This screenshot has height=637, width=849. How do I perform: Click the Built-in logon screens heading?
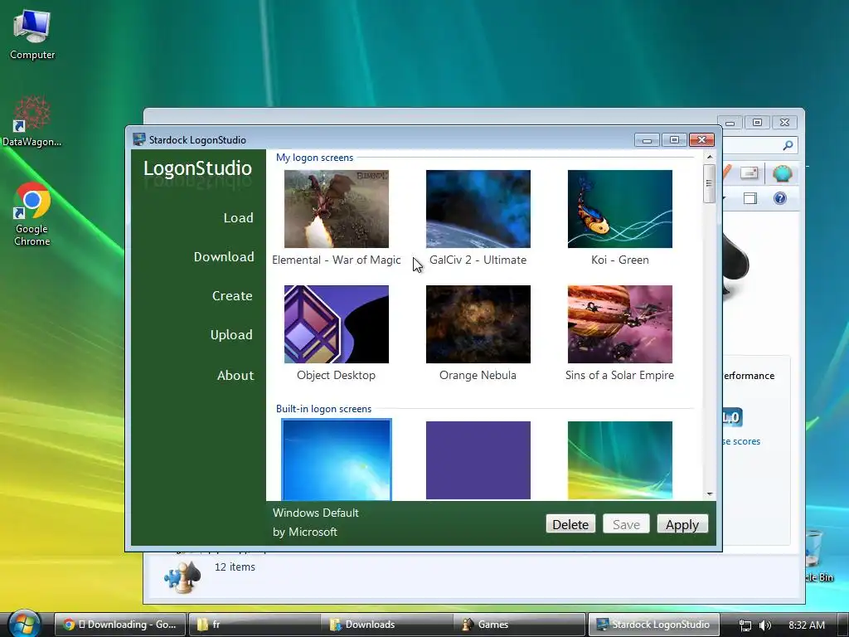click(324, 409)
